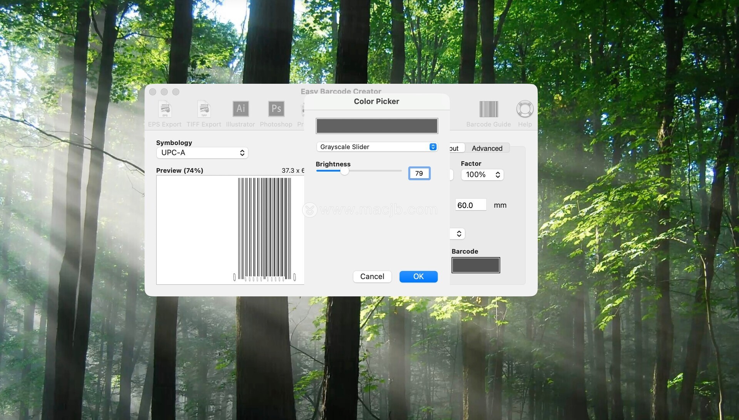Send barcode to Illustrator via Ai icon
The height and width of the screenshot is (420, 739).
pyautogui.click(x=241, y=109)
